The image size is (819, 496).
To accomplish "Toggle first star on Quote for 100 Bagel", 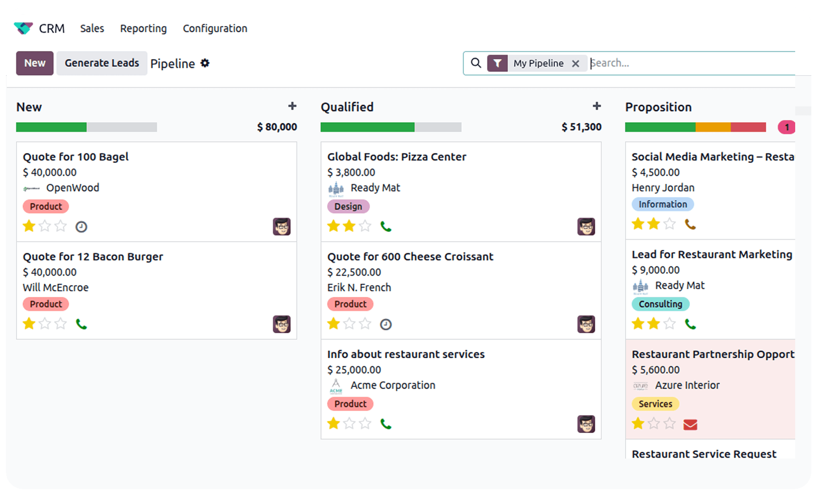I will [x=29, y=226].
